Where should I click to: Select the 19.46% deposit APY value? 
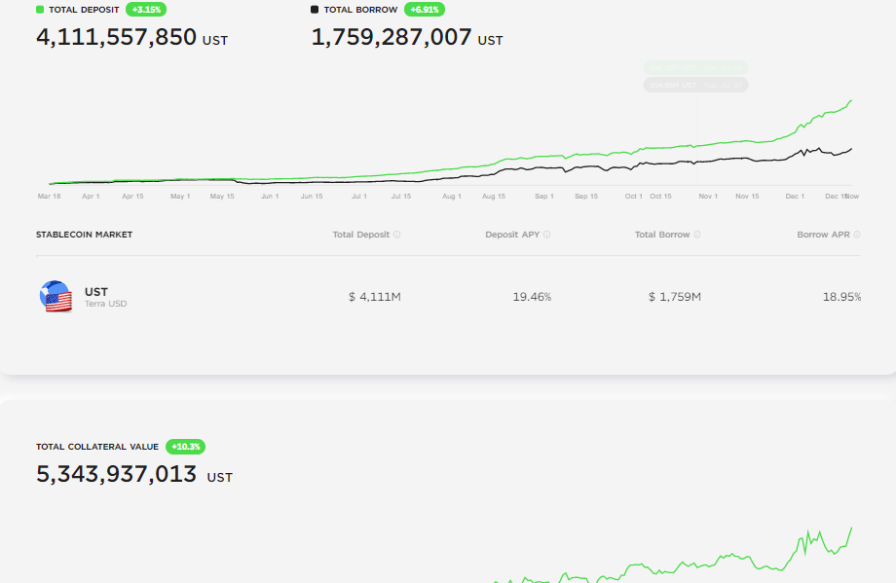tap(532, 297)
